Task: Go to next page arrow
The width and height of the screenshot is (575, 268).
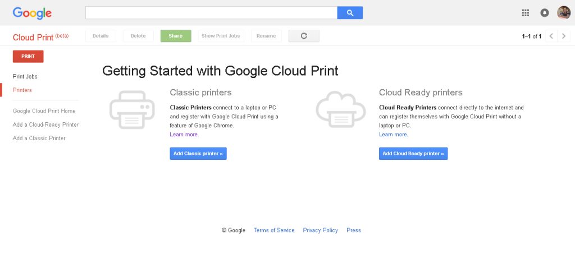Action: point(564,36)
